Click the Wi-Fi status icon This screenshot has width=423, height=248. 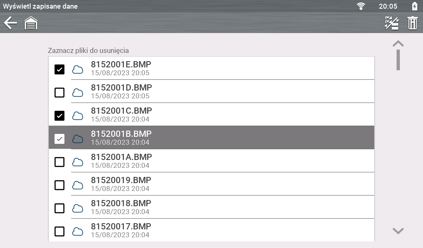(x=361, y=6)
